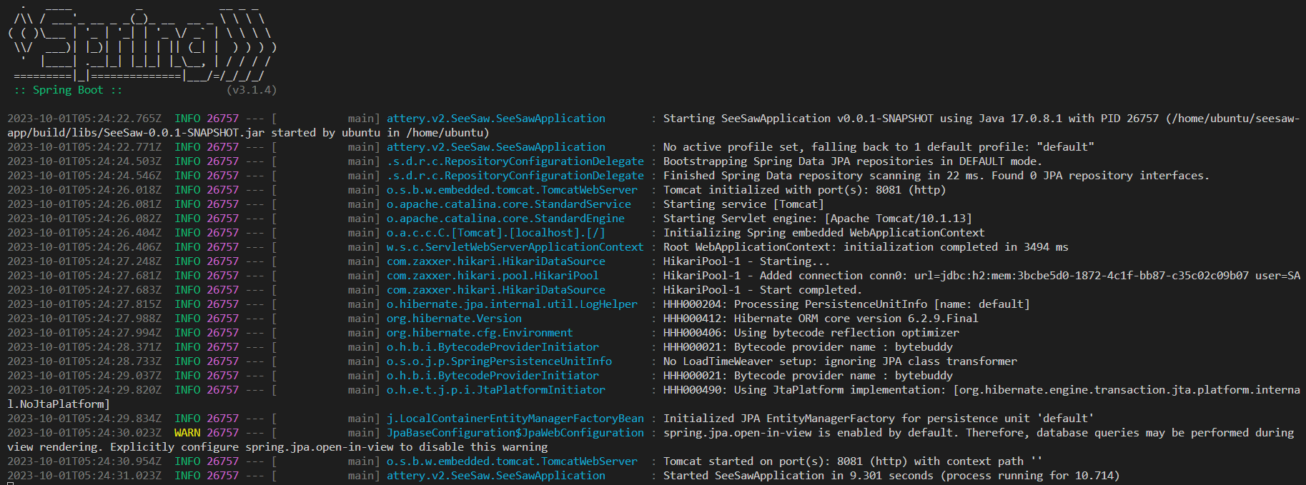
Task: Click 'HikariPool-1 - Start completed.' message
Action: (x=763, y=290)
